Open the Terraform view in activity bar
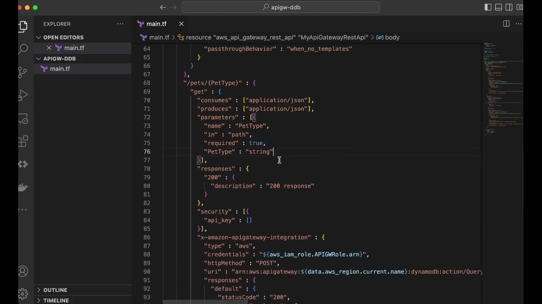 coord(23,164)
